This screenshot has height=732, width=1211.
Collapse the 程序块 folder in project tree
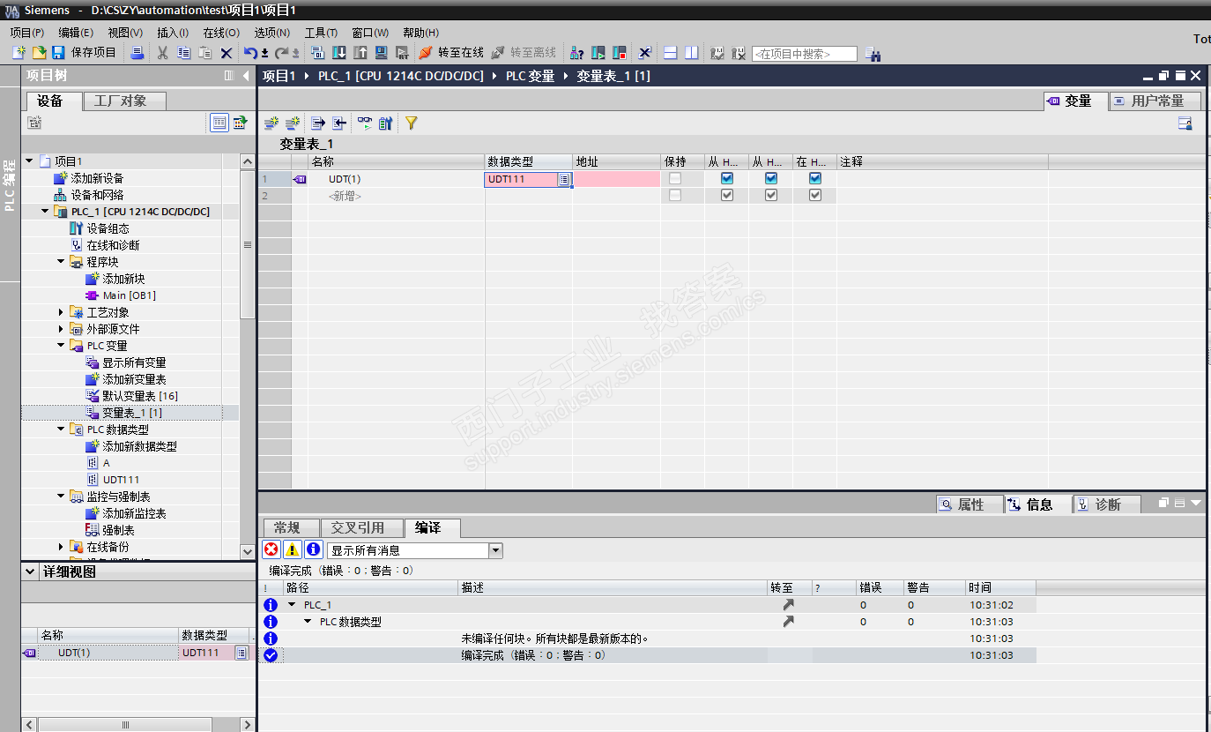61,262
